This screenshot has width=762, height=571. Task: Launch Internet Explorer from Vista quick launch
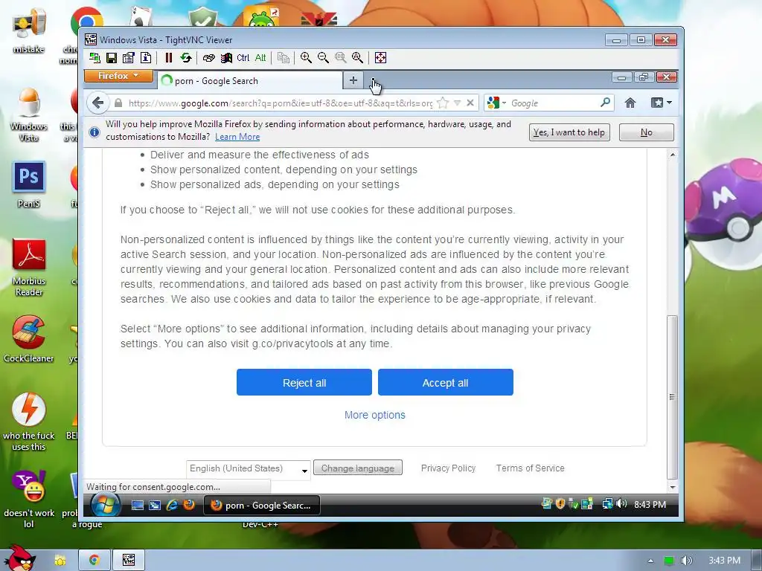(x=172, y=506)
